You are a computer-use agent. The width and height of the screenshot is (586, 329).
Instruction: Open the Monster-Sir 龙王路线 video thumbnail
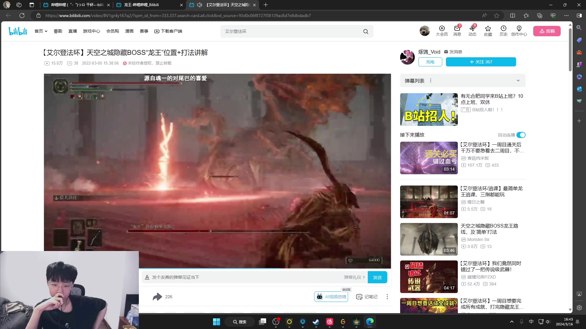[429, 239]
